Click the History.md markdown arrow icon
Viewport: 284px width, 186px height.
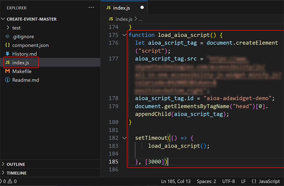(7, 54)
